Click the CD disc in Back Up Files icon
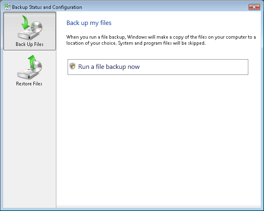 [37, 27]
